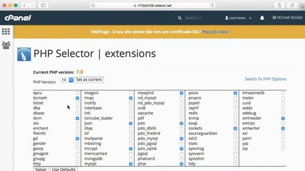This screenshot has width=305, height=171.
Task: Click the mcrypt extension label
Action: pos(91,149)
